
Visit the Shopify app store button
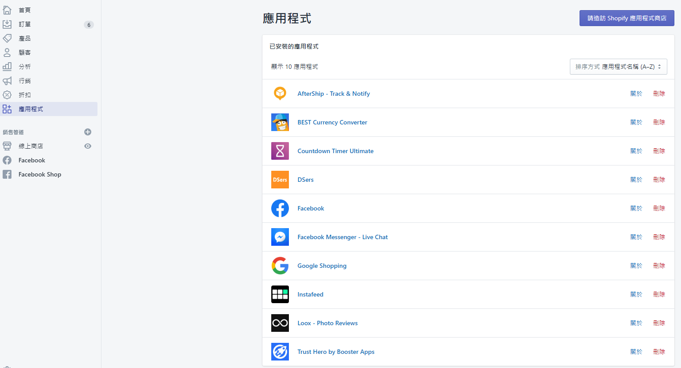point(627,18)
